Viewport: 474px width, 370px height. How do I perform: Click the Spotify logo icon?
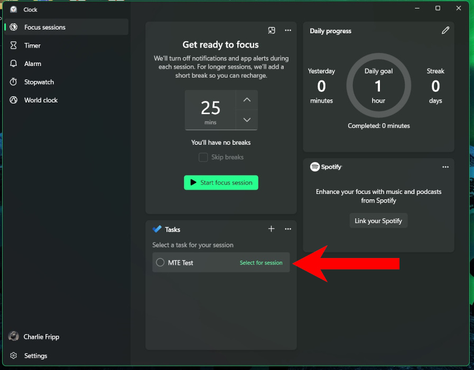[x=314, y=167]
